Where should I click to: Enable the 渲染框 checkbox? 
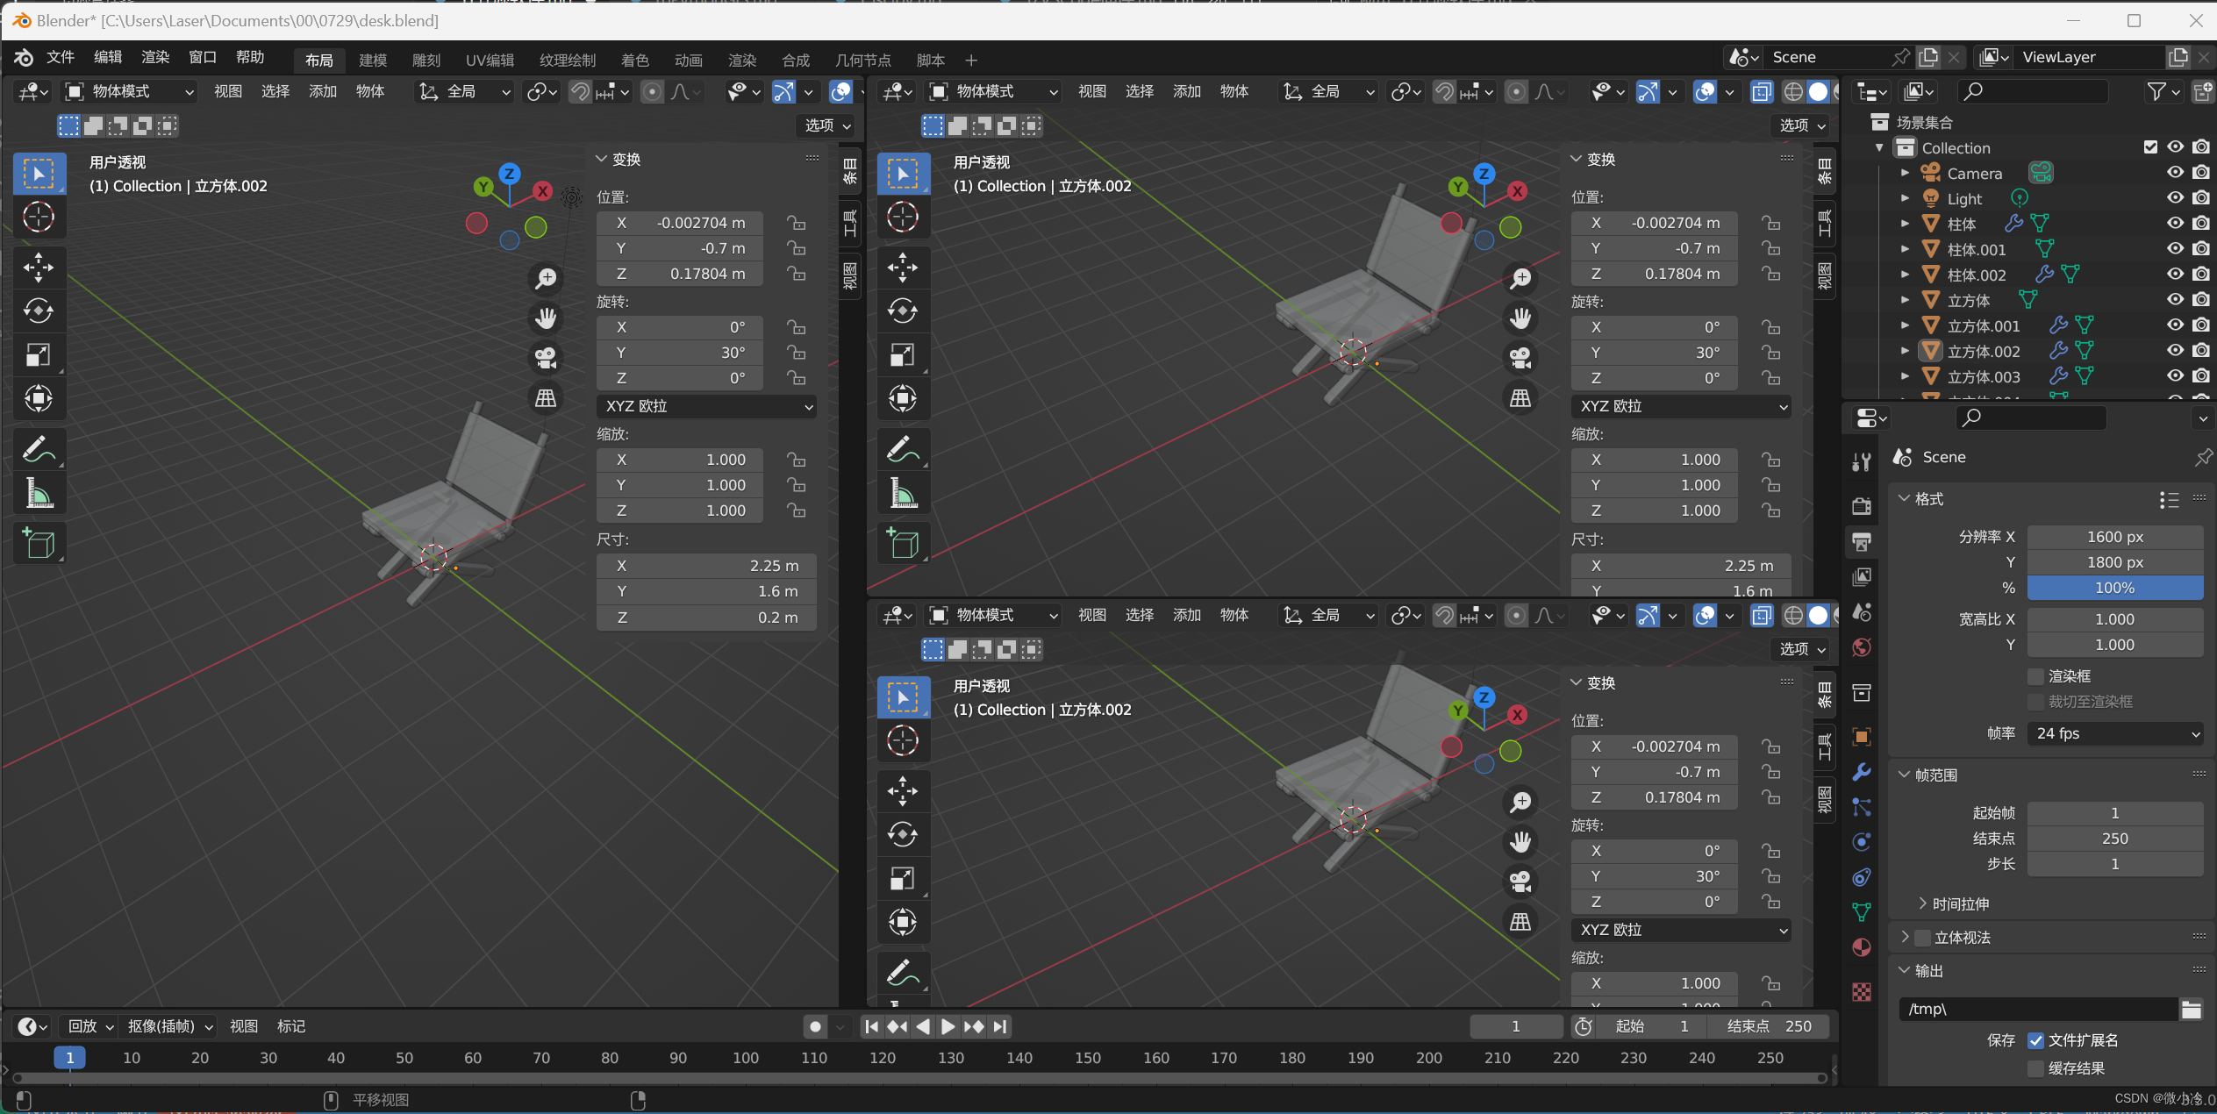click(x=2036, y=676)
